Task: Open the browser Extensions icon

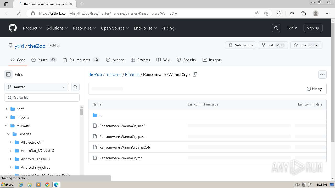Action: point(279,13)
